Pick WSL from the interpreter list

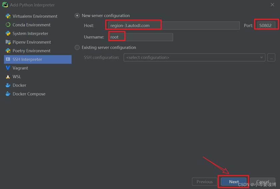[x=38, y=77]
